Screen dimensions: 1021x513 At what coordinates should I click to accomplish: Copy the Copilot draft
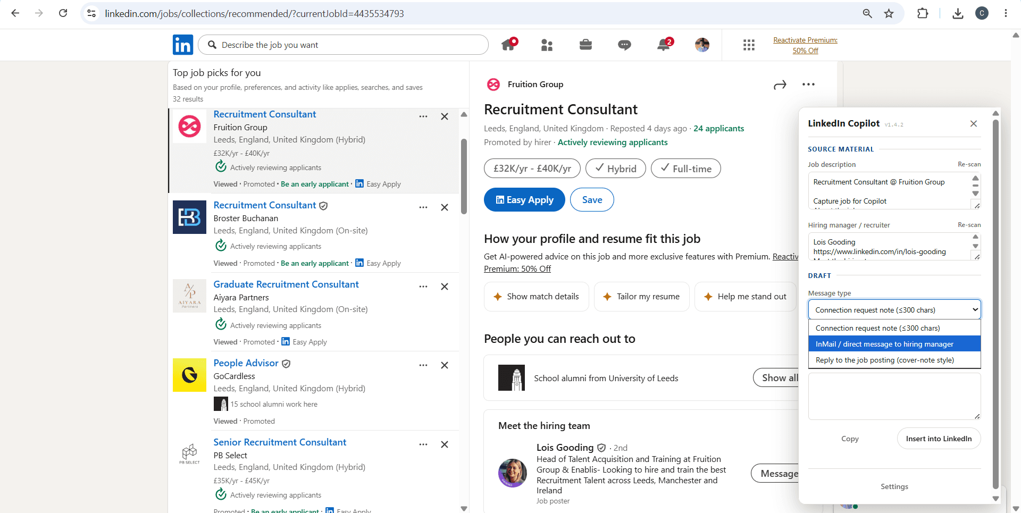point(850,439)
